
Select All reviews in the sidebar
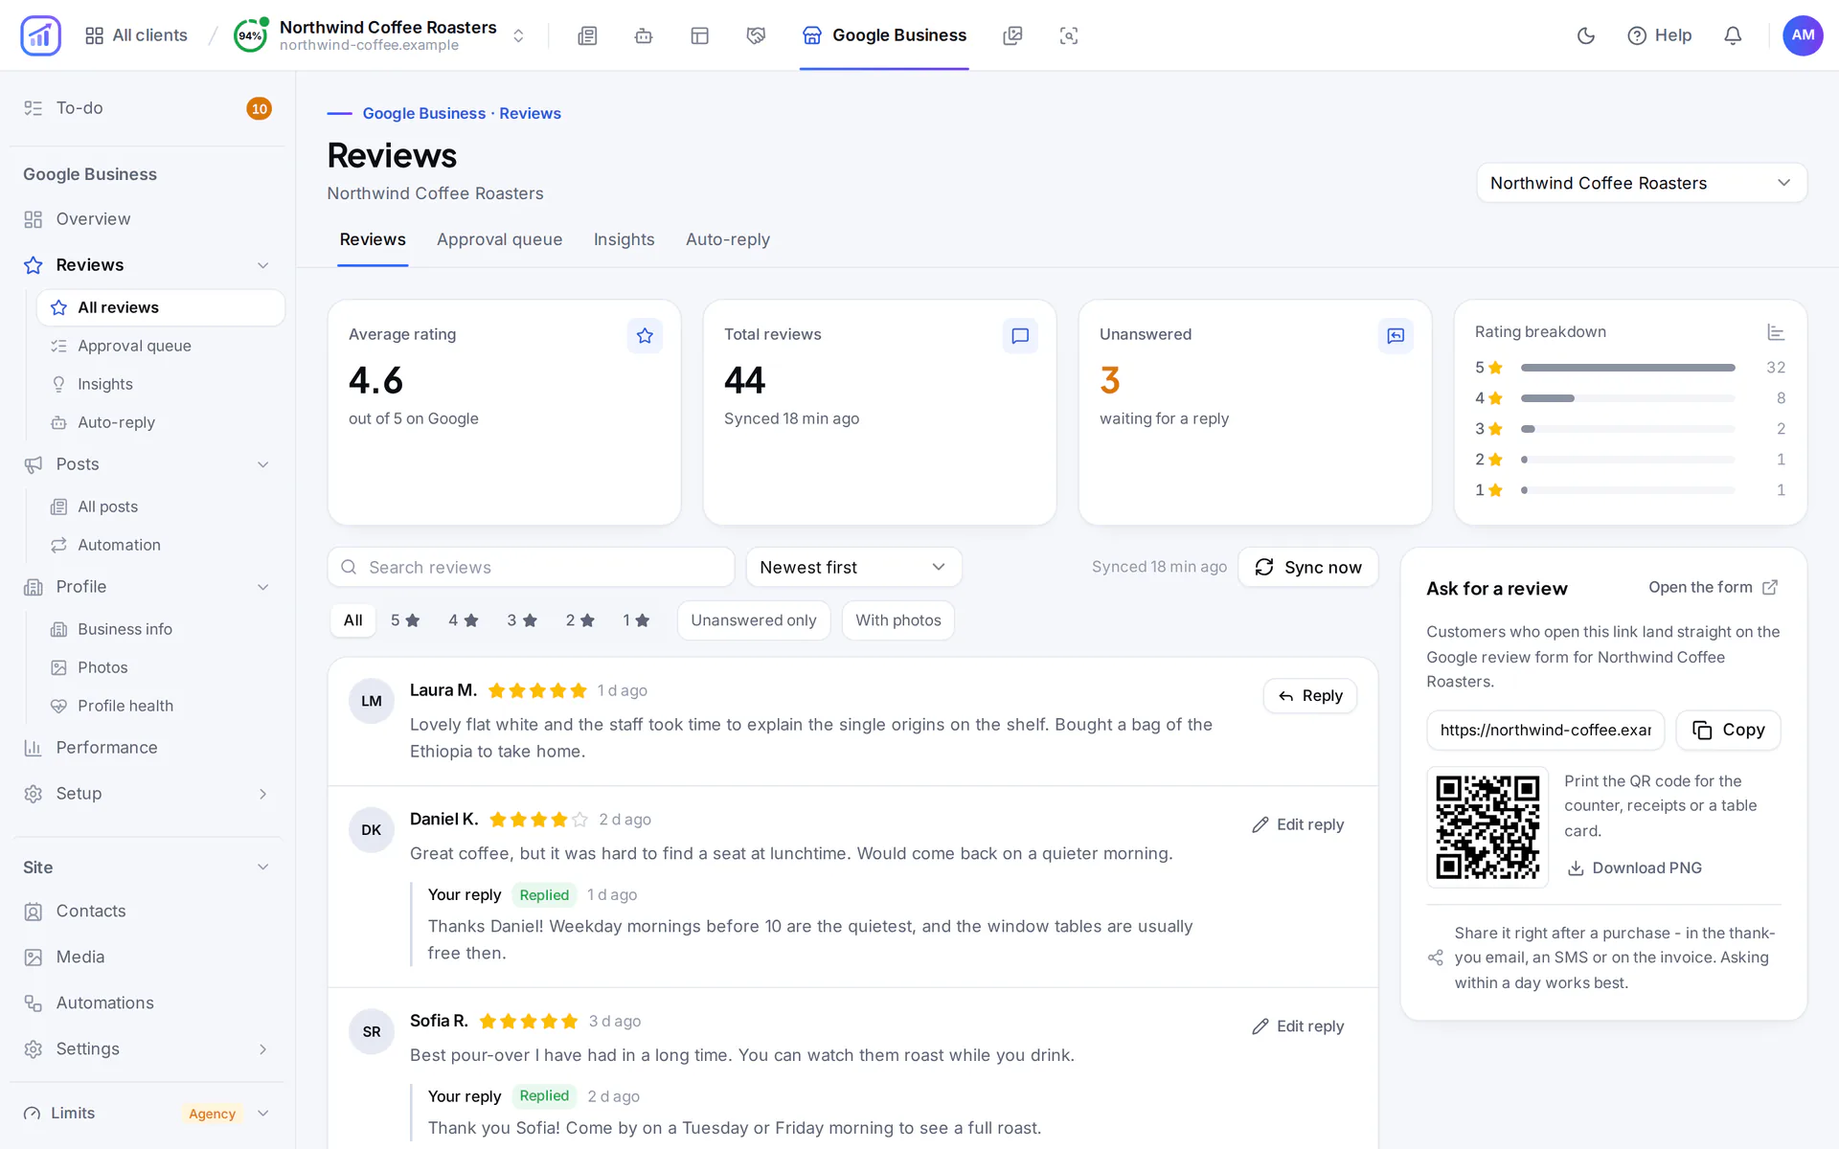pyautogui.click(x=161, y=307)
